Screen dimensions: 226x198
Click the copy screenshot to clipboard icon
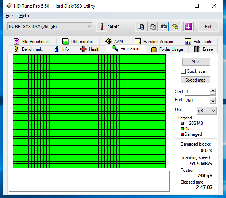152,27
